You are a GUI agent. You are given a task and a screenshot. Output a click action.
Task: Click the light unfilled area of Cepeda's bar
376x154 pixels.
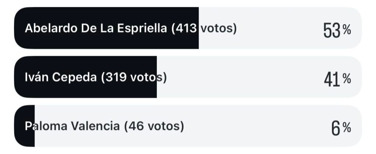(x=239, y=77)
